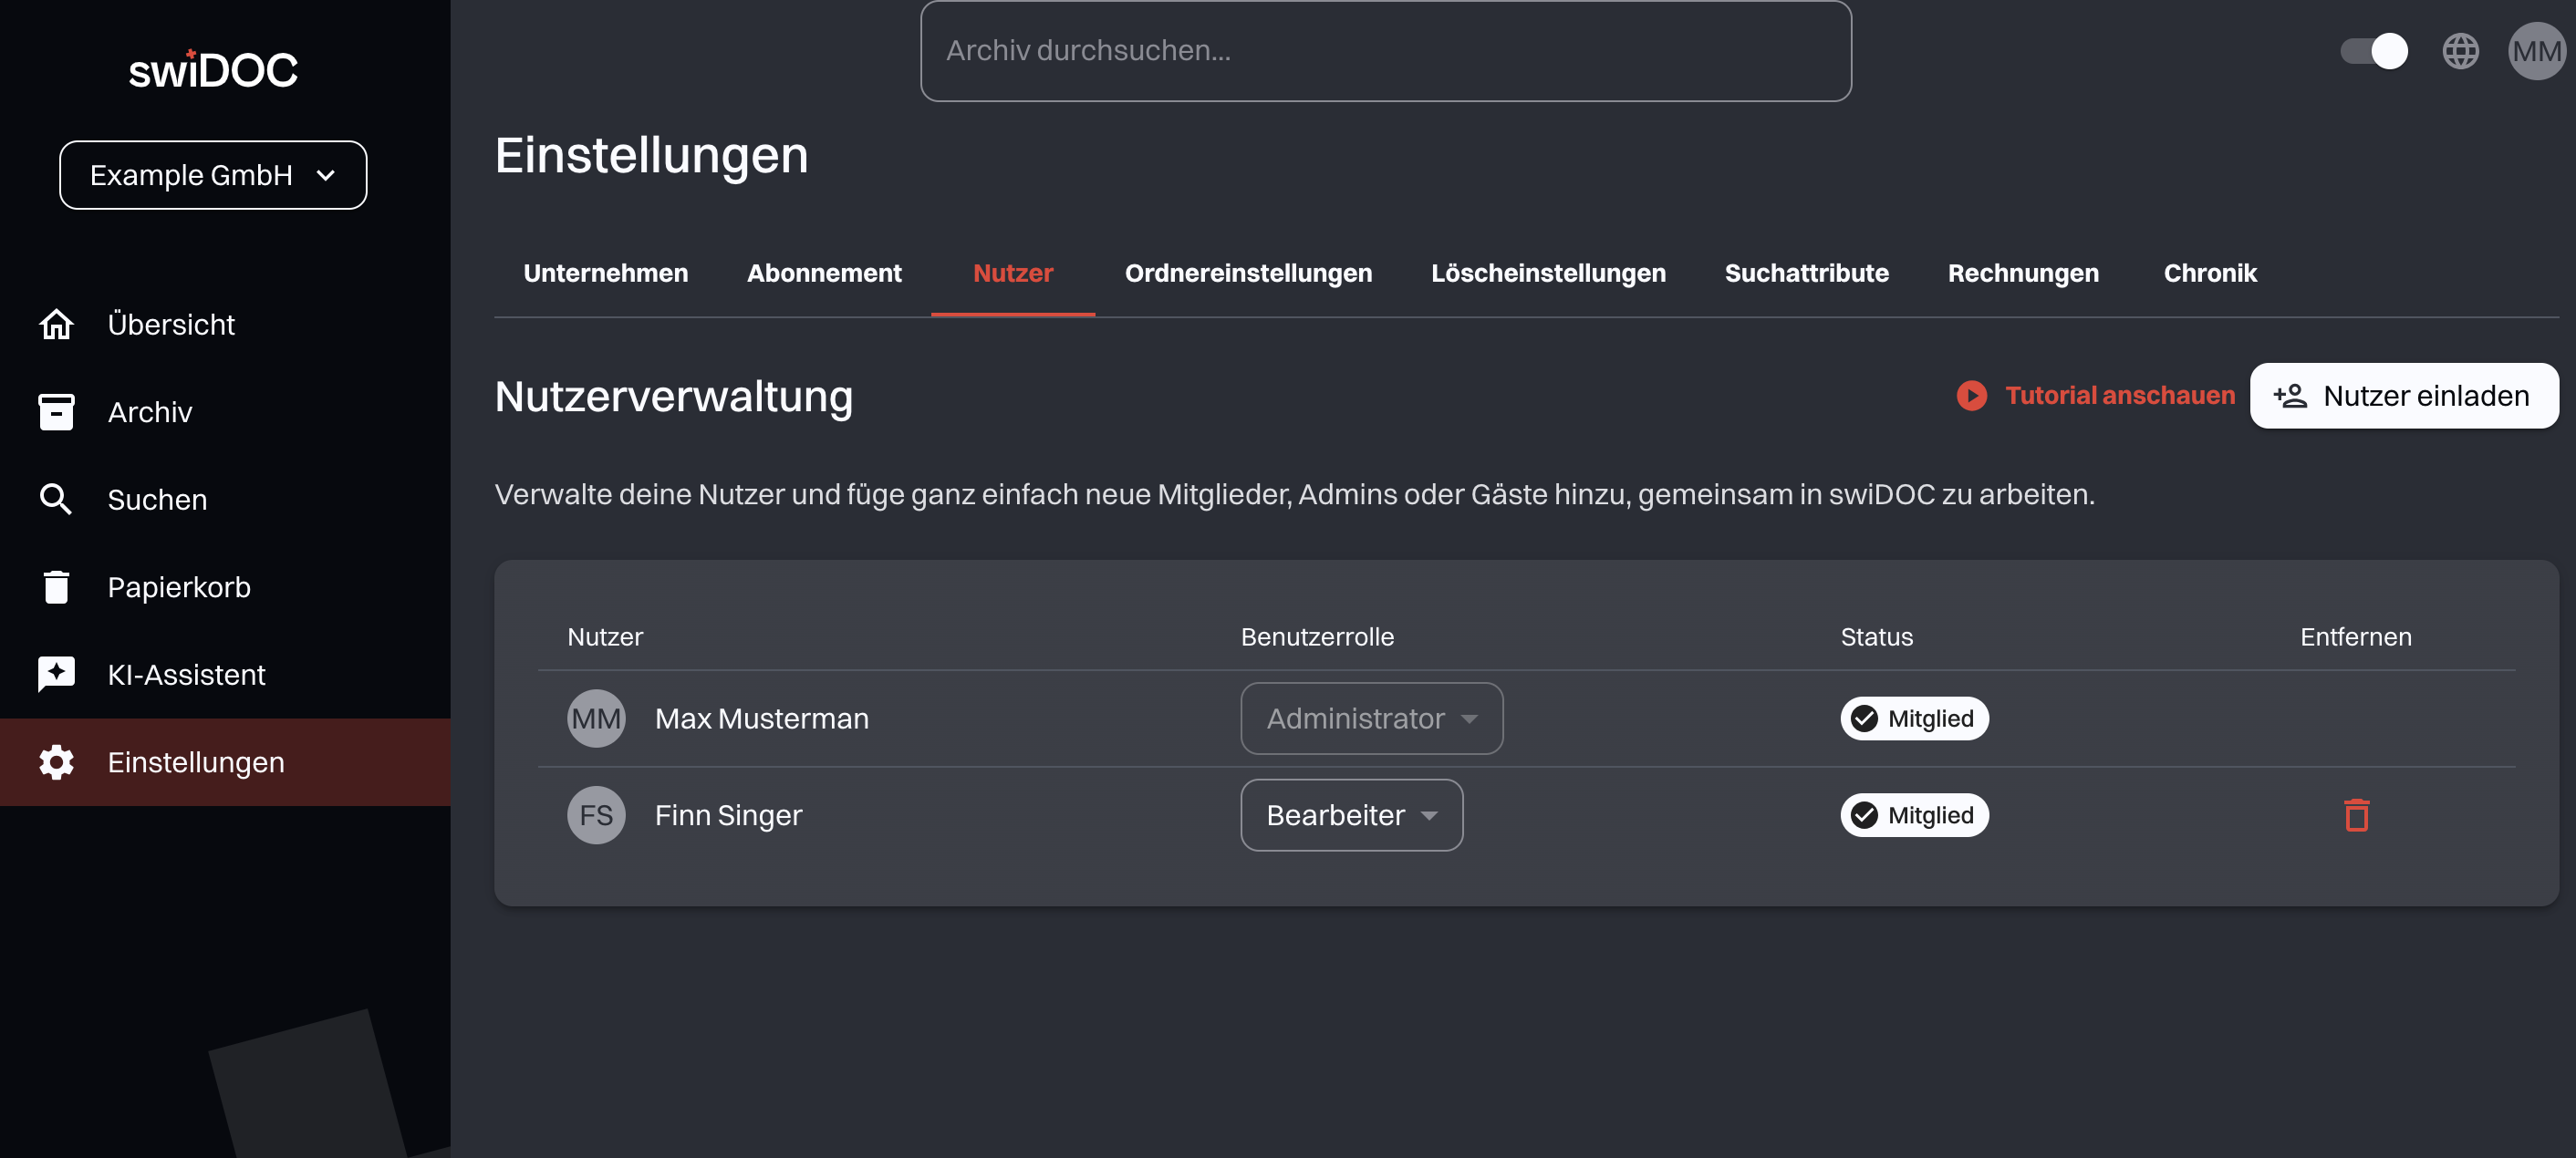This screenshot has width=2576, height=1158.
Task: Click the globe language icon
Action: point(2460,51)
